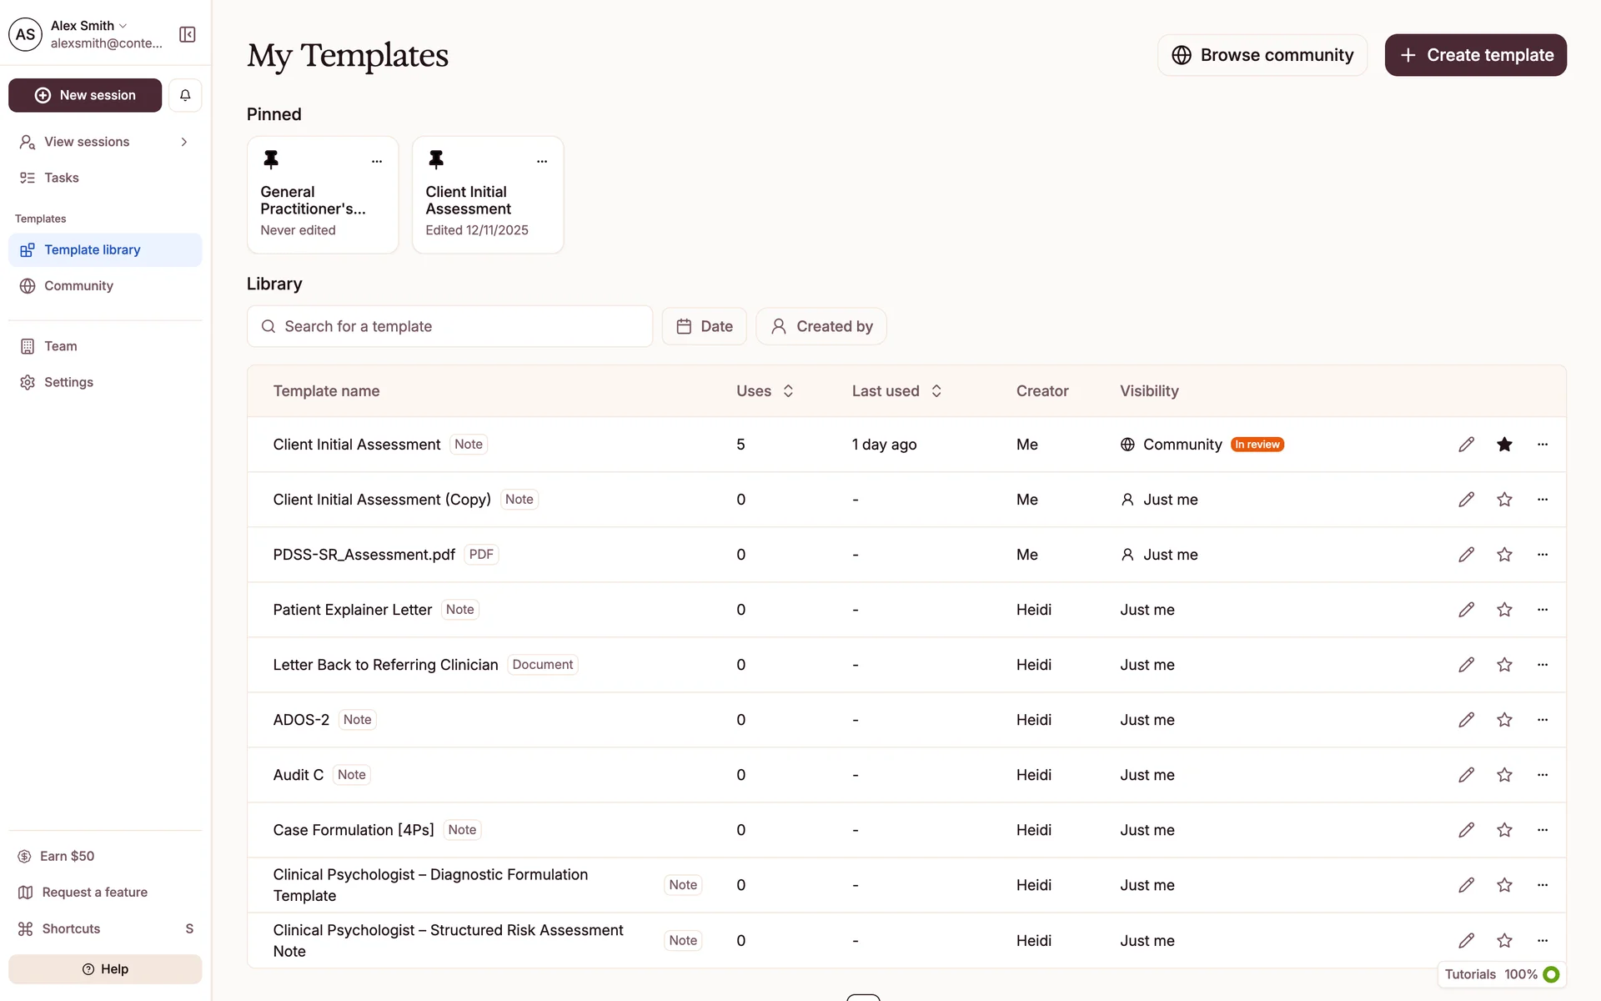Click pencil edit icon for ADOS-2

click(1466, 720)
